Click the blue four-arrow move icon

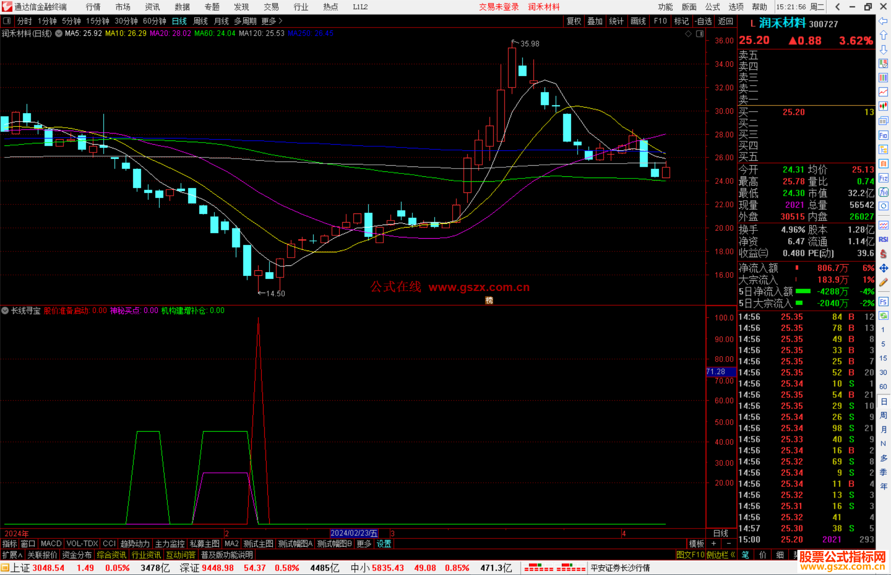883,268
